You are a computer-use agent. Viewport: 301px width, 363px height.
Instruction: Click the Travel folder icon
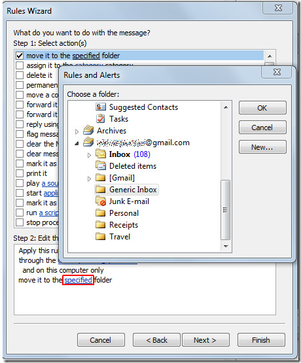[101, 237]
